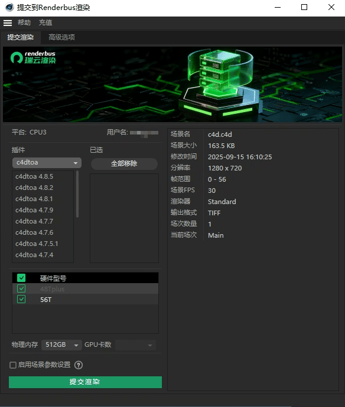This screenshot has height=407, width=345.
Task: Click the 全部移除 button
Action: tap(124, 164)
